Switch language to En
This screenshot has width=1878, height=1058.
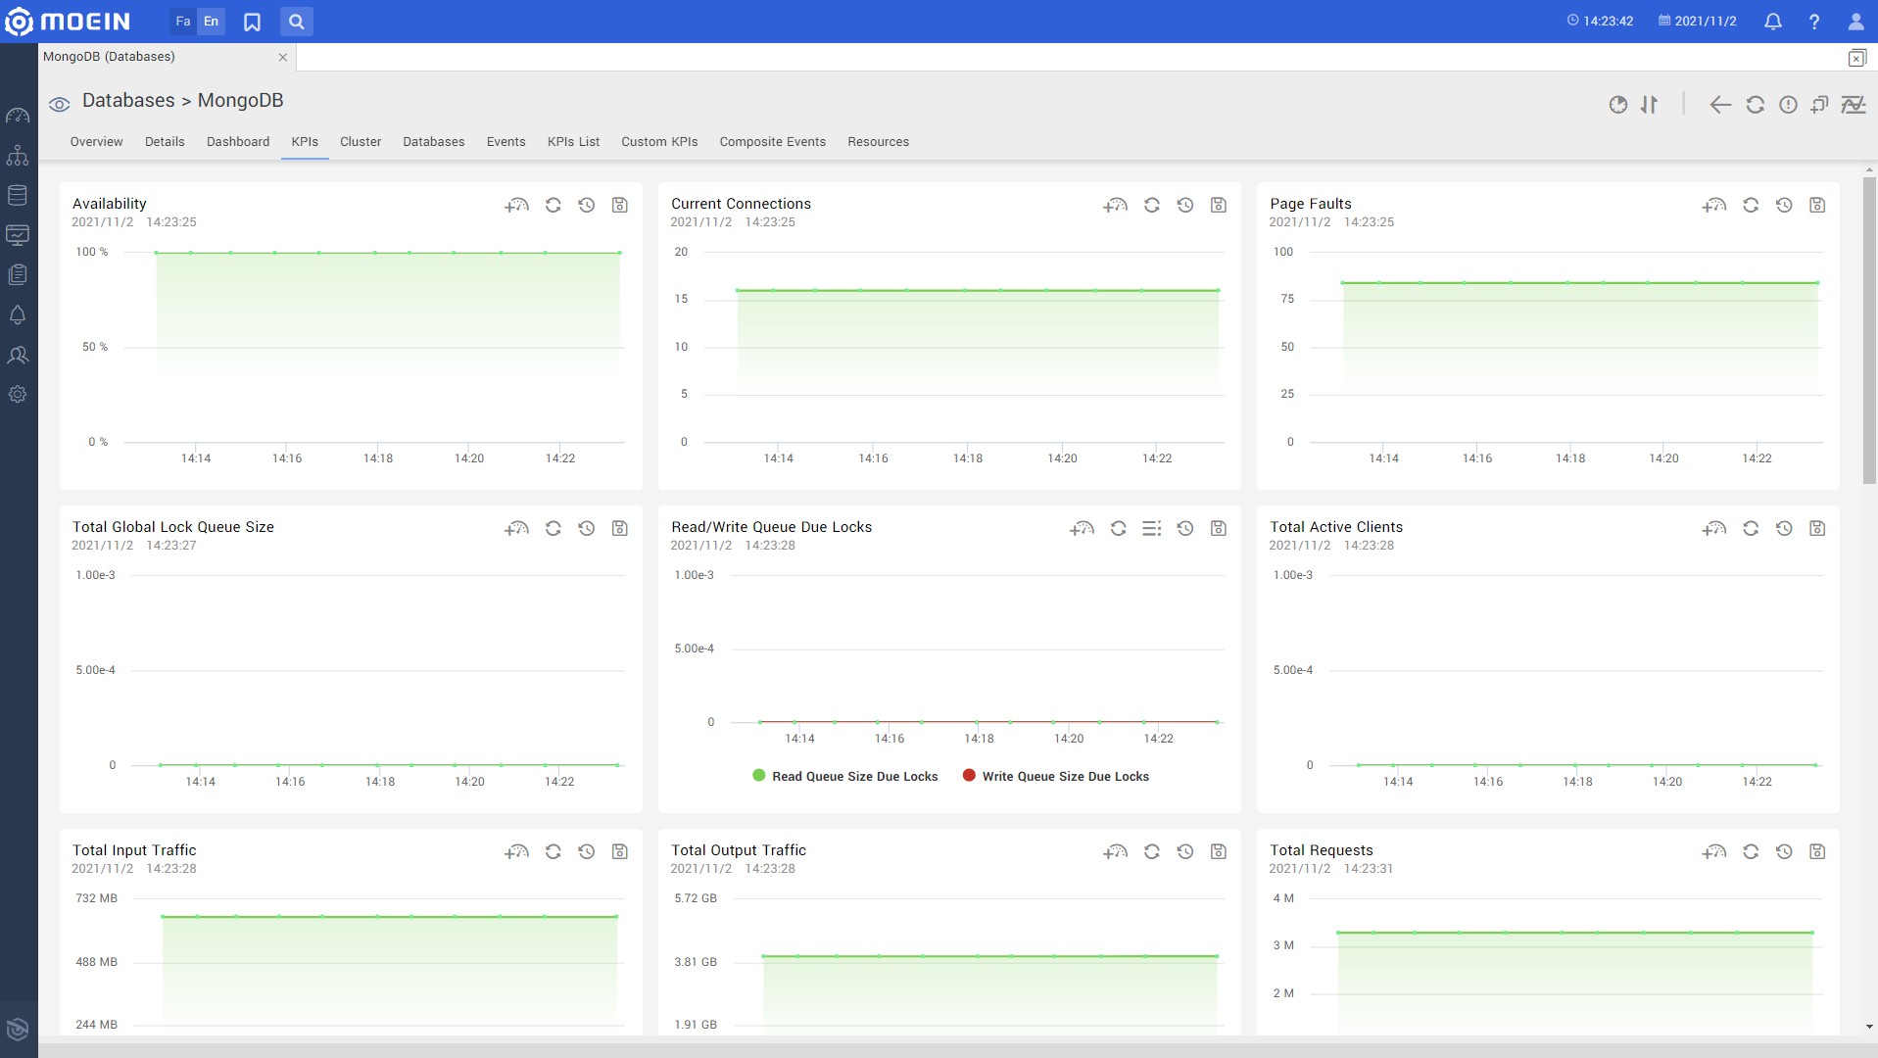[x=211, y=22]
